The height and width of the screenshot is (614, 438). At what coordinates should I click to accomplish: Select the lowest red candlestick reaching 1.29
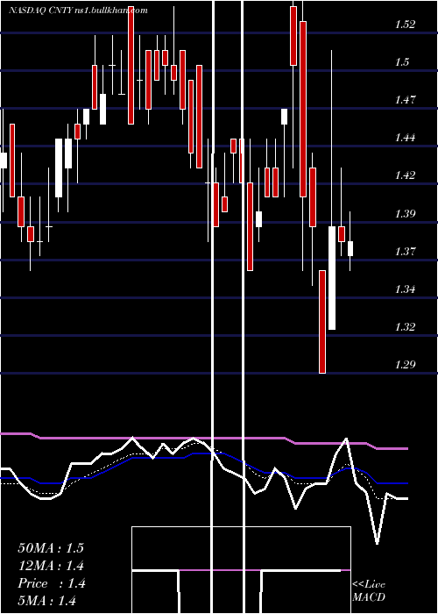pos(322,322)
